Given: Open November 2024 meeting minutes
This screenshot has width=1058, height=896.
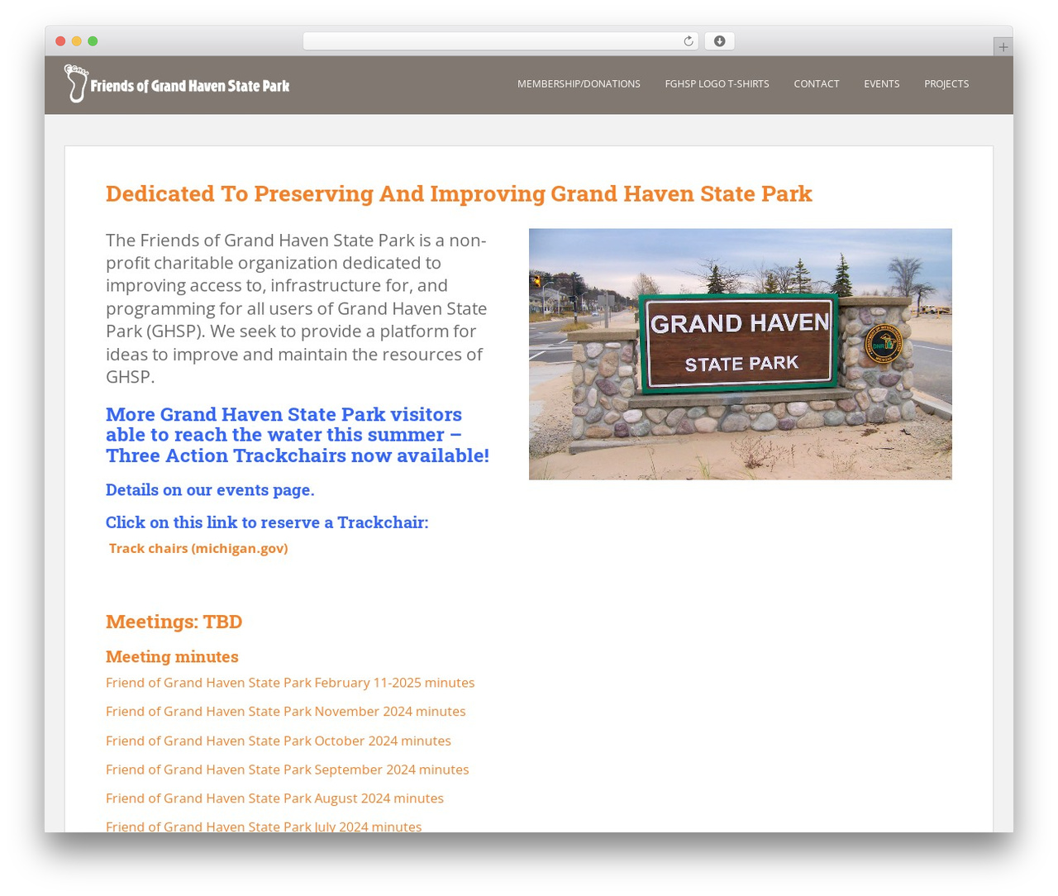Looking at the screenshot, I should point(285,712).
